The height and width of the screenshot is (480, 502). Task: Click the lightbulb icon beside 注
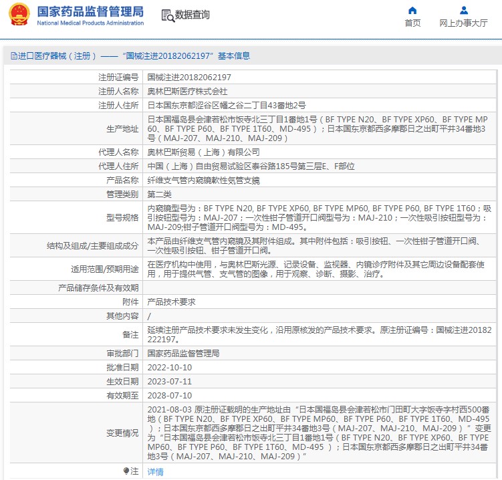point(126,471)
